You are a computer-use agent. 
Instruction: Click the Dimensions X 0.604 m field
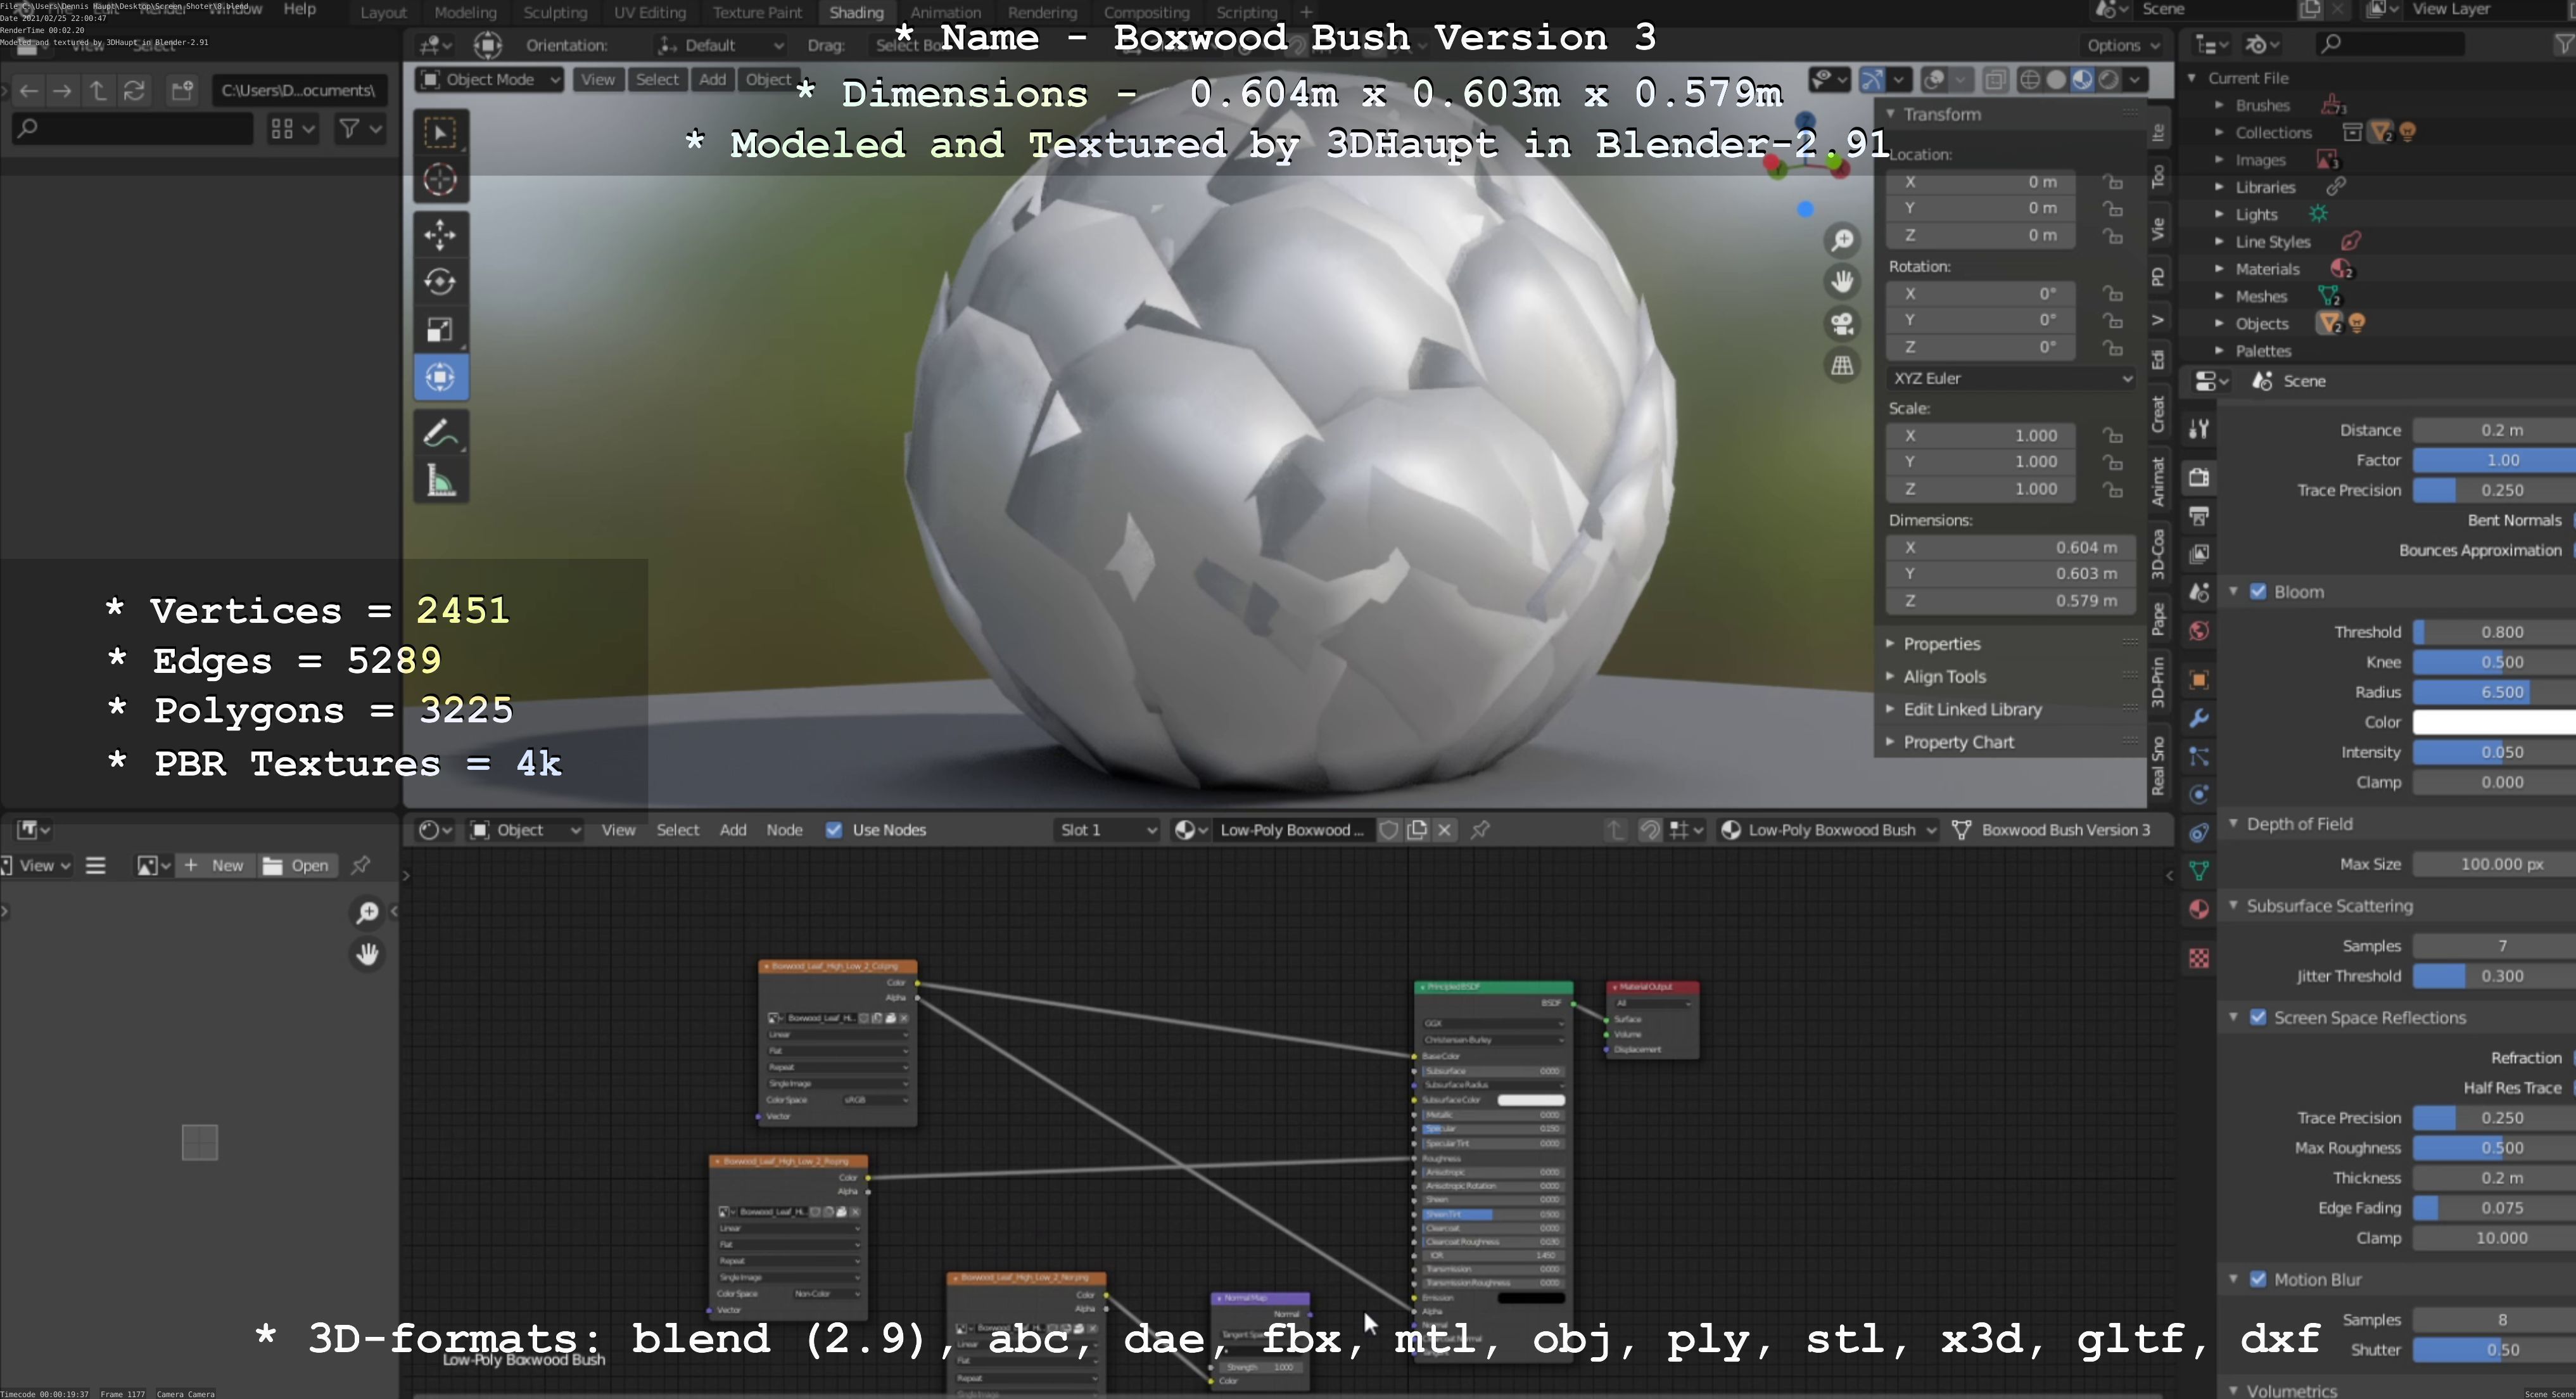pos(2011,548)
